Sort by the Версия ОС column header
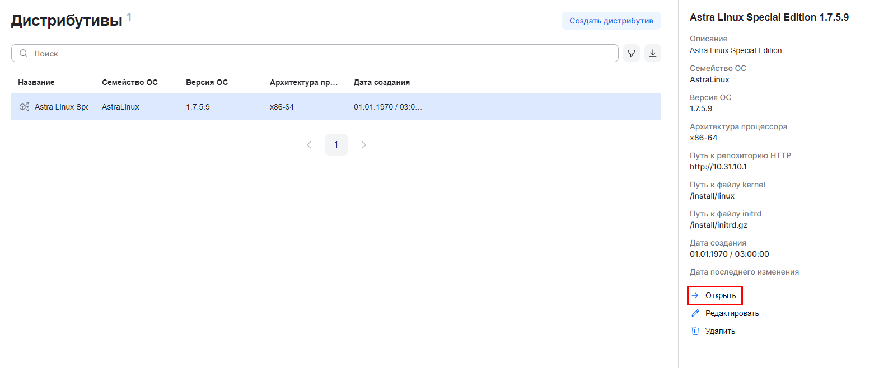 pyautogui.click(x=207, y=82)
